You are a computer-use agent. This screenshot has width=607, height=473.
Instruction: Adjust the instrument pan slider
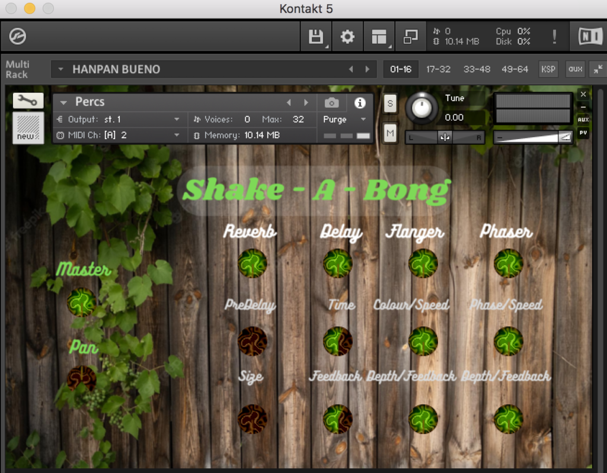coord(445,137)
